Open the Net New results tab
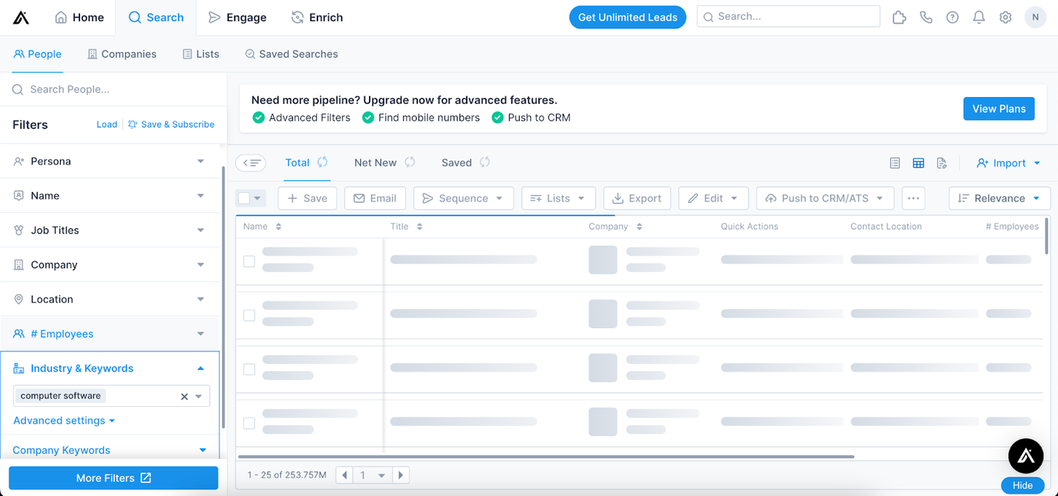1058x496 pixels. coord(375,163)
